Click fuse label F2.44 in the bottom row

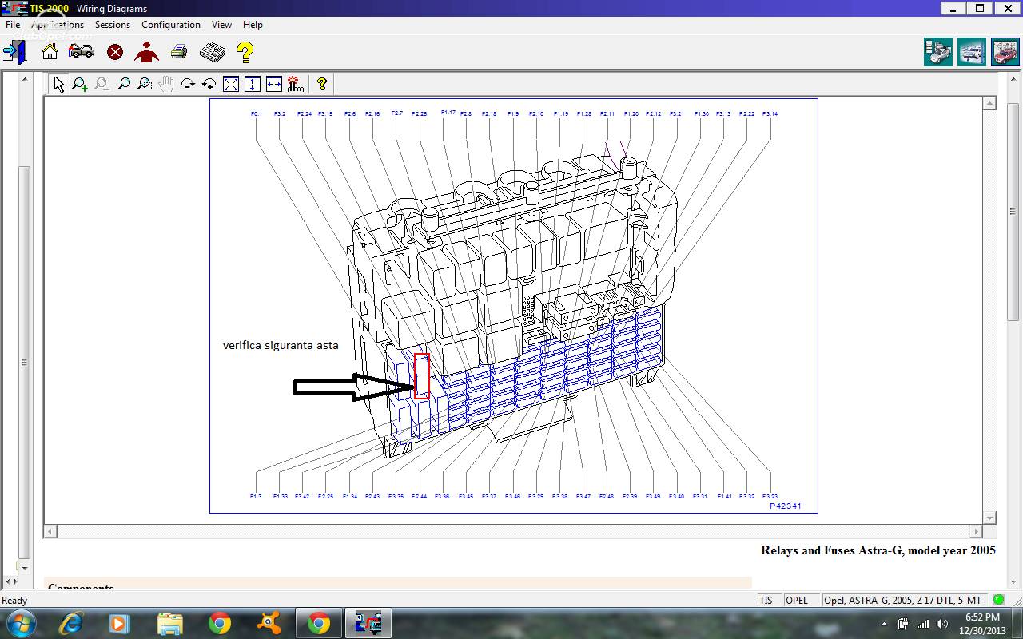coord(419,497)
